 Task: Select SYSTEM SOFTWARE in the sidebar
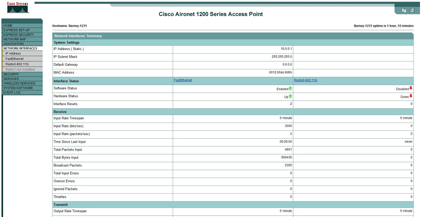22,88
